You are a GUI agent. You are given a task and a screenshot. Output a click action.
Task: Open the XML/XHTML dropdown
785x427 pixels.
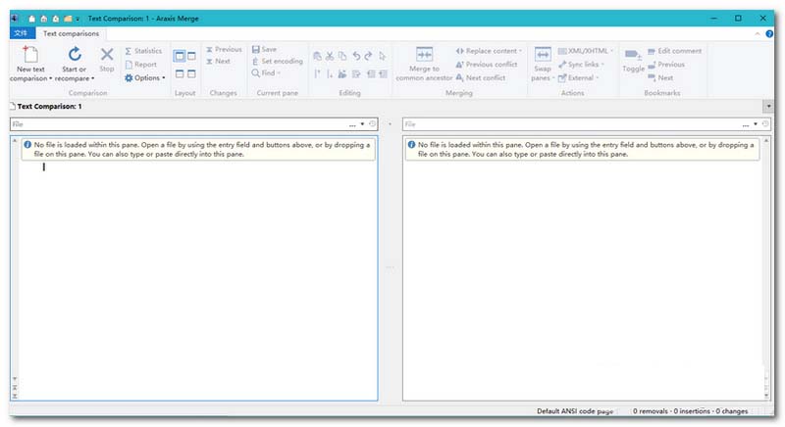point(585,51)
